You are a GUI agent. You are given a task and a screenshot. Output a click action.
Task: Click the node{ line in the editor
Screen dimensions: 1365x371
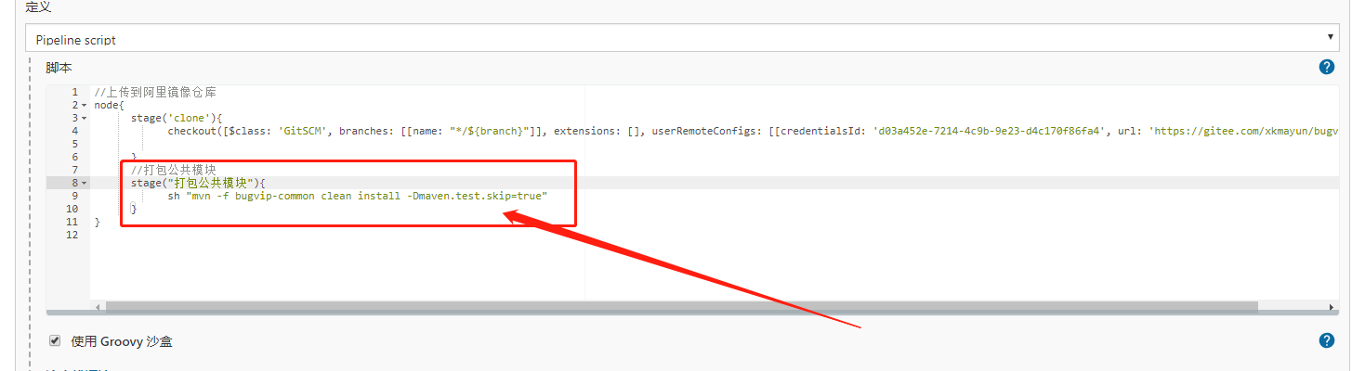[x=110, y=105]
